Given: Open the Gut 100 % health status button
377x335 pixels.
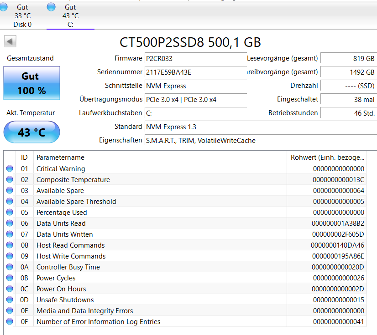Looking at the screenshot, I should click(x=32, y=83).
